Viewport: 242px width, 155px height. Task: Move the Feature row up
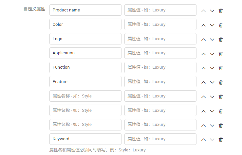coord(204,82)
